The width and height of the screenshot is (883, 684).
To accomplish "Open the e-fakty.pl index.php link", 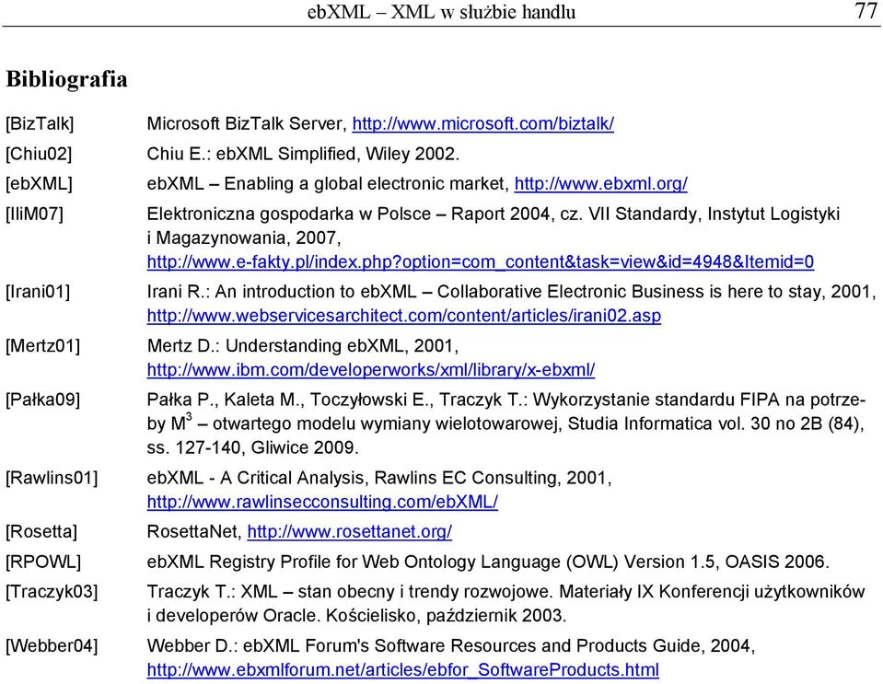I will pos(481,261).
